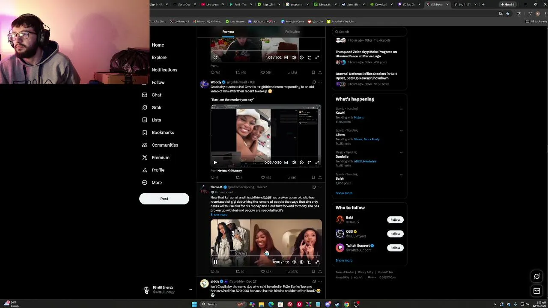This screenshot has width=548, height=308.
Task: Open settings gear on the 1:02 video
Action: click(301, 57)
